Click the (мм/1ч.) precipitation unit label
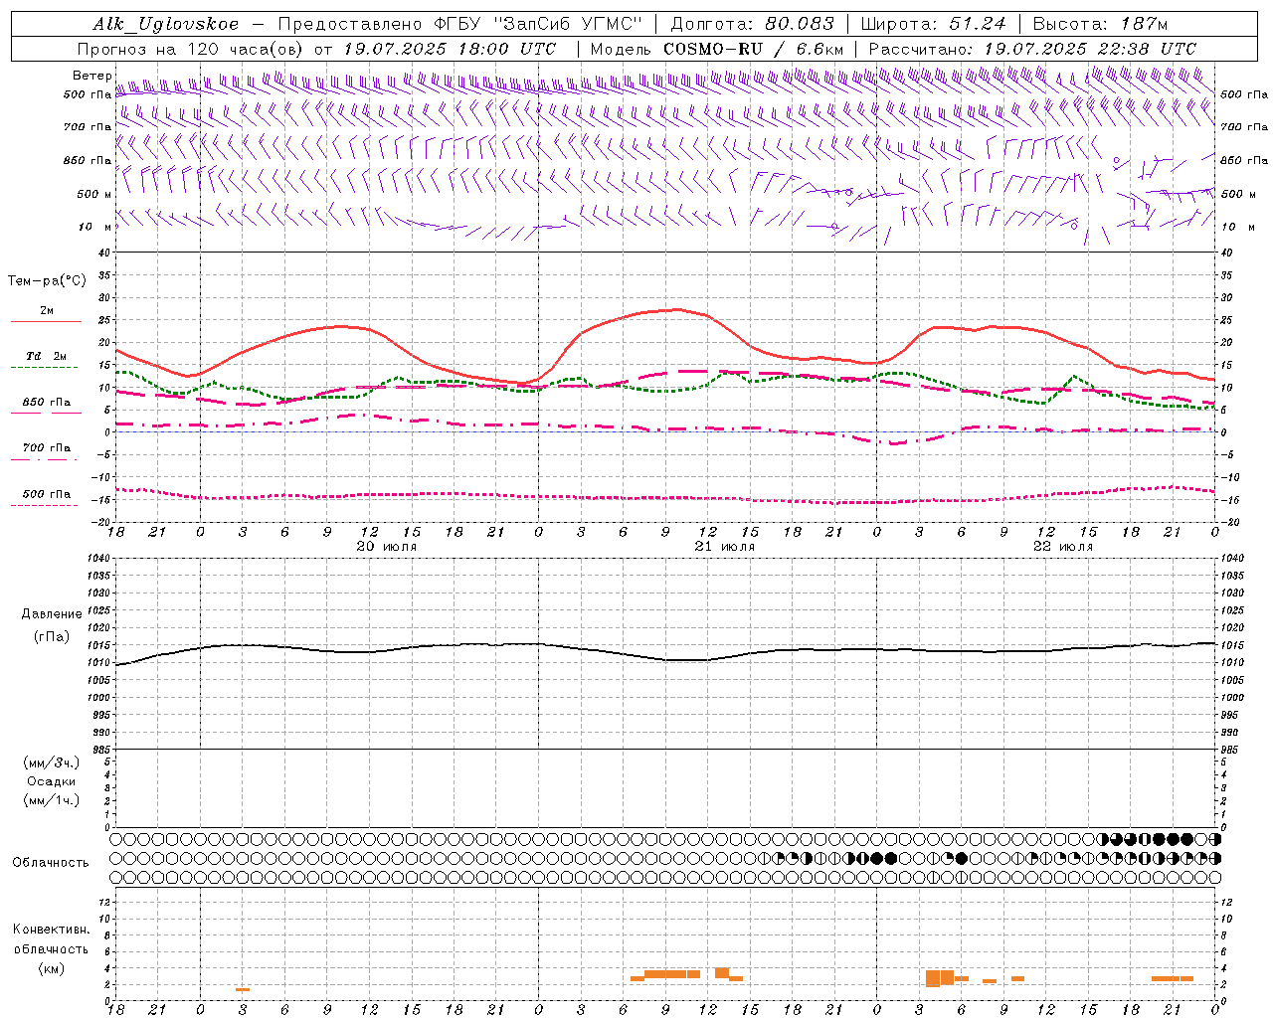1273x1018 pixels. coord(52,800)
